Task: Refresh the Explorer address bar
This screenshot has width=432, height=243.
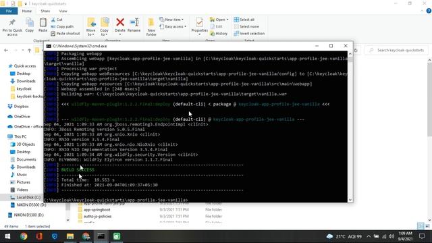Action: 356,50
